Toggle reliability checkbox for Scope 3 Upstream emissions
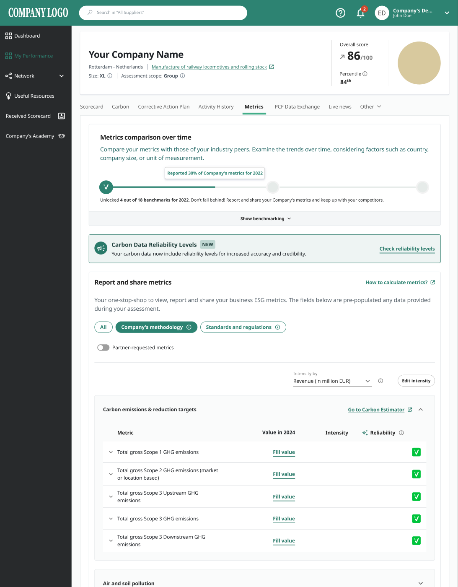This screenshot has height=587, width=458. point(417,497)
